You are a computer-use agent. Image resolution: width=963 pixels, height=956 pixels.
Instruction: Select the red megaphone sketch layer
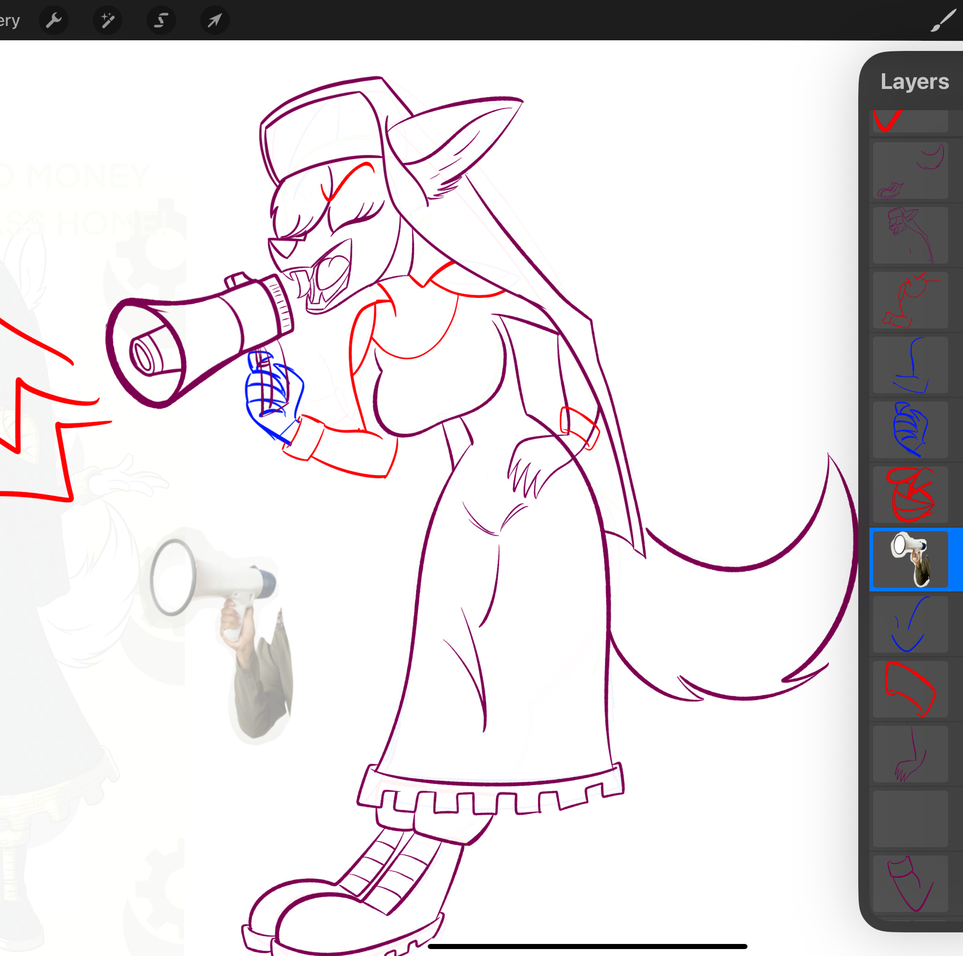(x=910, y=494)
